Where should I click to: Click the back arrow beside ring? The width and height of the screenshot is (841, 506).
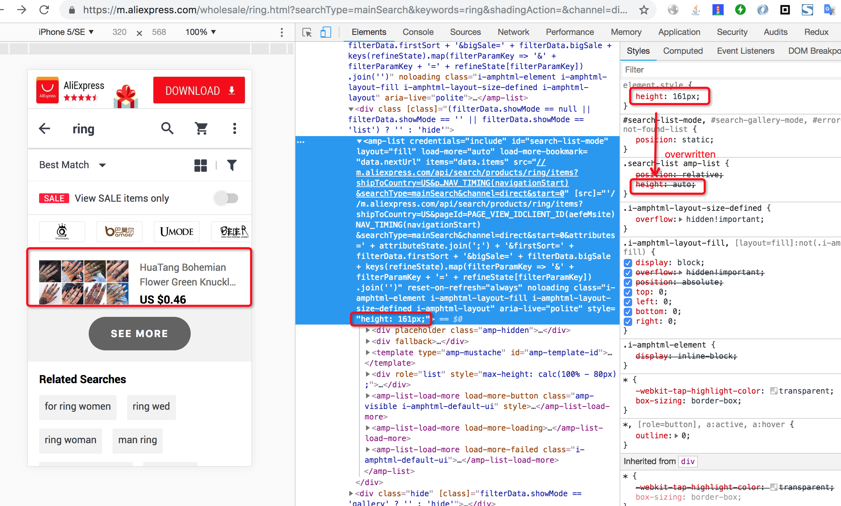tap(45, 128)
